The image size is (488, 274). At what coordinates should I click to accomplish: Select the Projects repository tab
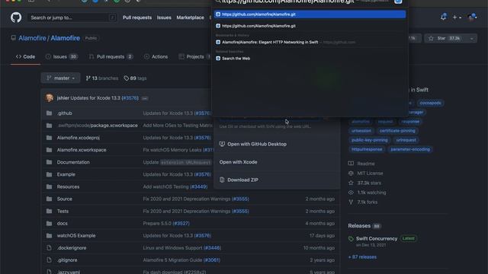tap(194, 56)
